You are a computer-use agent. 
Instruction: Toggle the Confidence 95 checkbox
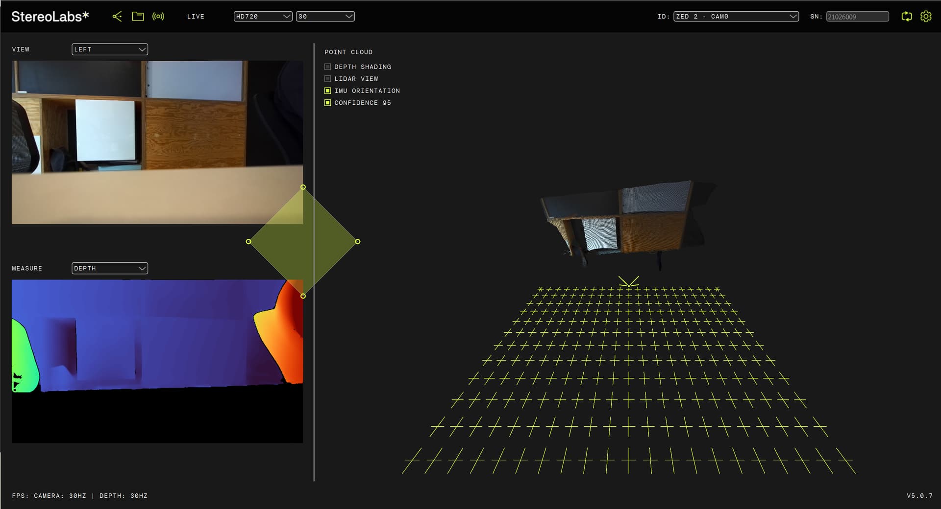328,103
